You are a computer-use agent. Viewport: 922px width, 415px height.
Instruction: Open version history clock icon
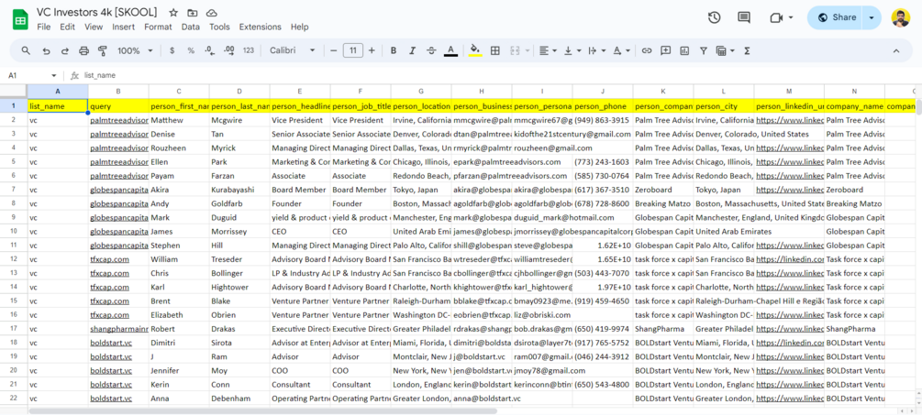tap(714, 17)
